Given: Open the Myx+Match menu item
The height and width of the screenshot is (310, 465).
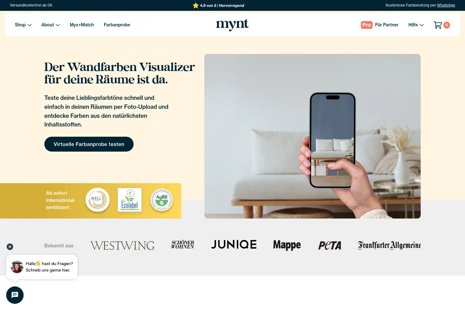Looking at the screenshot, I should click(82, 25).
